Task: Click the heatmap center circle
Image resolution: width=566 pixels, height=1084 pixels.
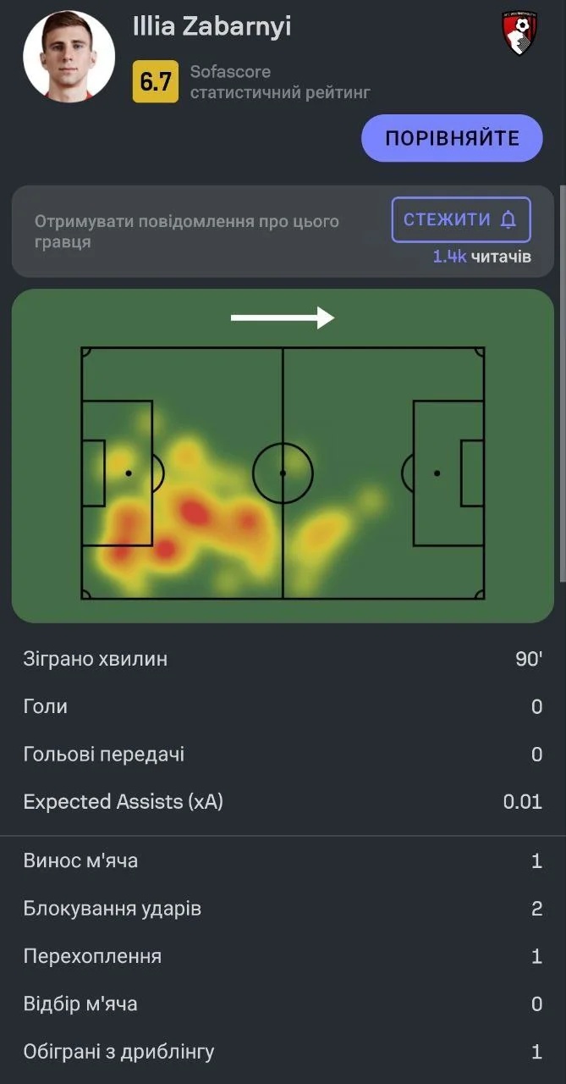Action: tap(283, 473)
